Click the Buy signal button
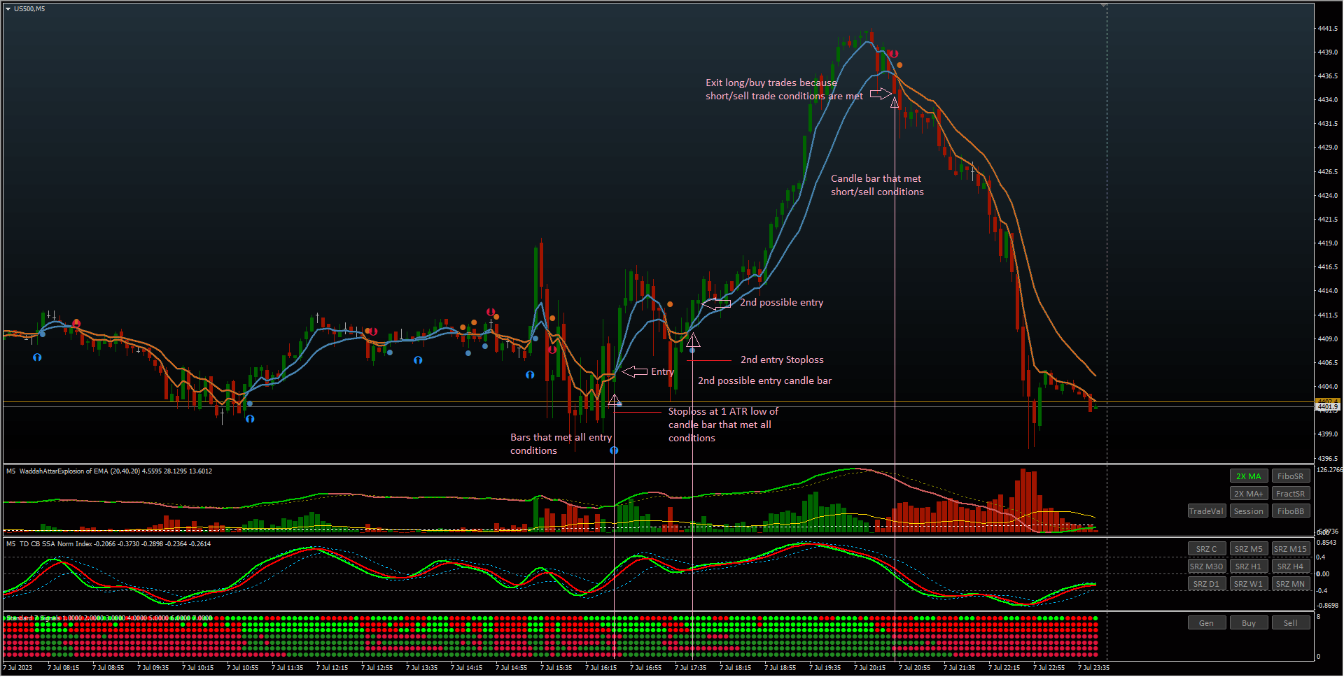1344x677 pixels. (x=1249, y=623)
